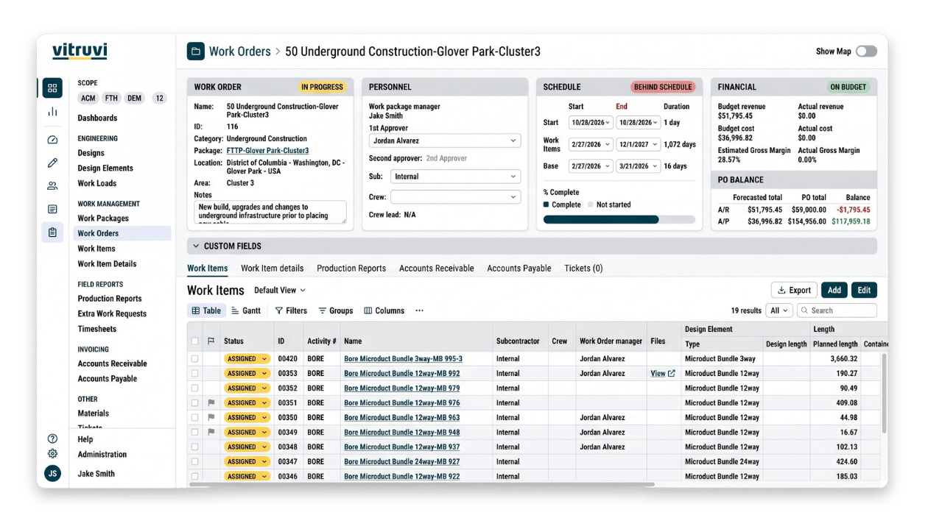Open the Assigned status dropdown for row 00420

247,359
